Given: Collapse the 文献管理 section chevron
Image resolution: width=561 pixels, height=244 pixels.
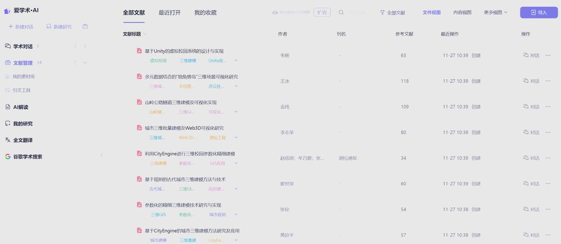Looking at the screenshot, I should point(85,63).
